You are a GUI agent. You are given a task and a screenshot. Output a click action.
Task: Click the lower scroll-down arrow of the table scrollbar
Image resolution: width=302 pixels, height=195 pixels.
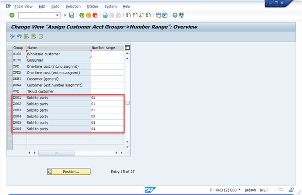pyautogui.click(x=127, y=147)
